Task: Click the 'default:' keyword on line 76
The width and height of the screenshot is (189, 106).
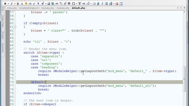Action: pos(38,82)
